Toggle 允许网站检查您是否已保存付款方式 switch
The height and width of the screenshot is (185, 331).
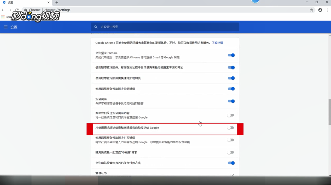coord(231,163)
